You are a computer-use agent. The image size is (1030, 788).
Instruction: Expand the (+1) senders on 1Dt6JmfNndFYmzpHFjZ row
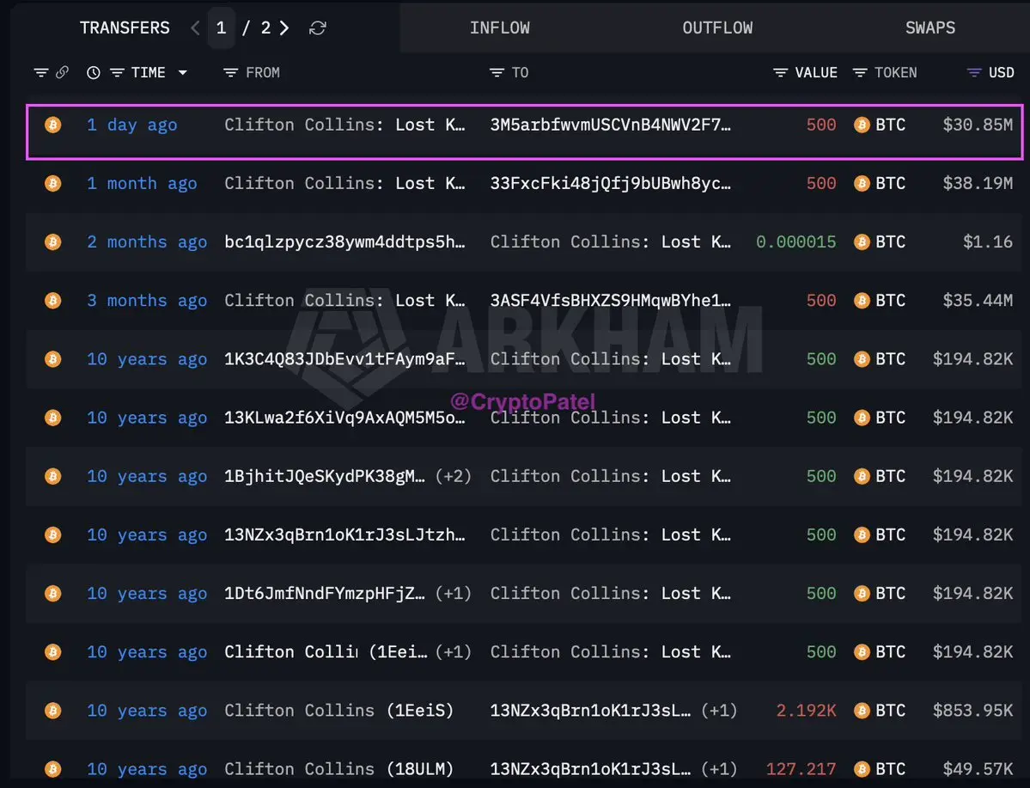coord(454,594)
